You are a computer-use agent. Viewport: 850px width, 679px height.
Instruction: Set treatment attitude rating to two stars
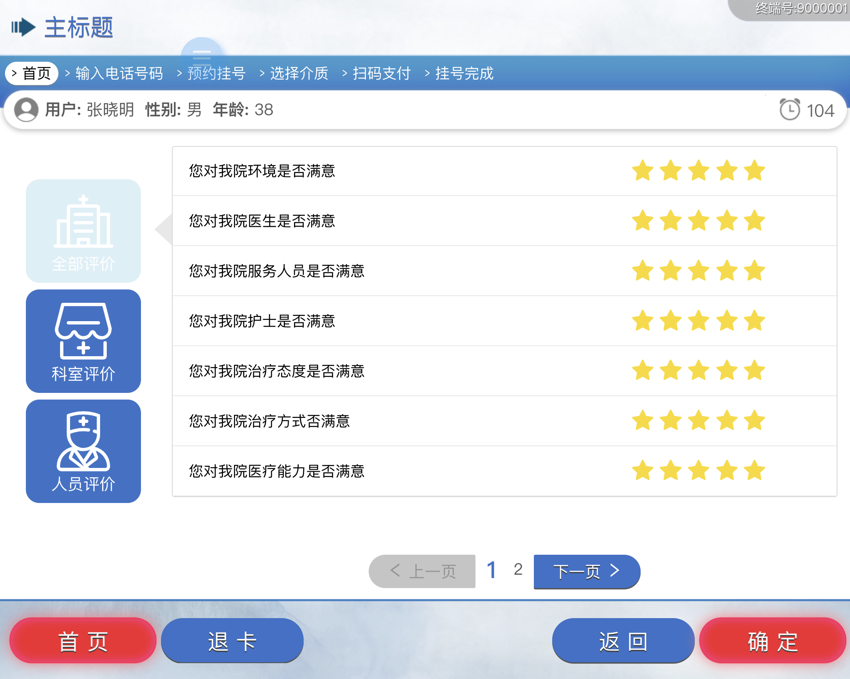click(x=671, y=371)
